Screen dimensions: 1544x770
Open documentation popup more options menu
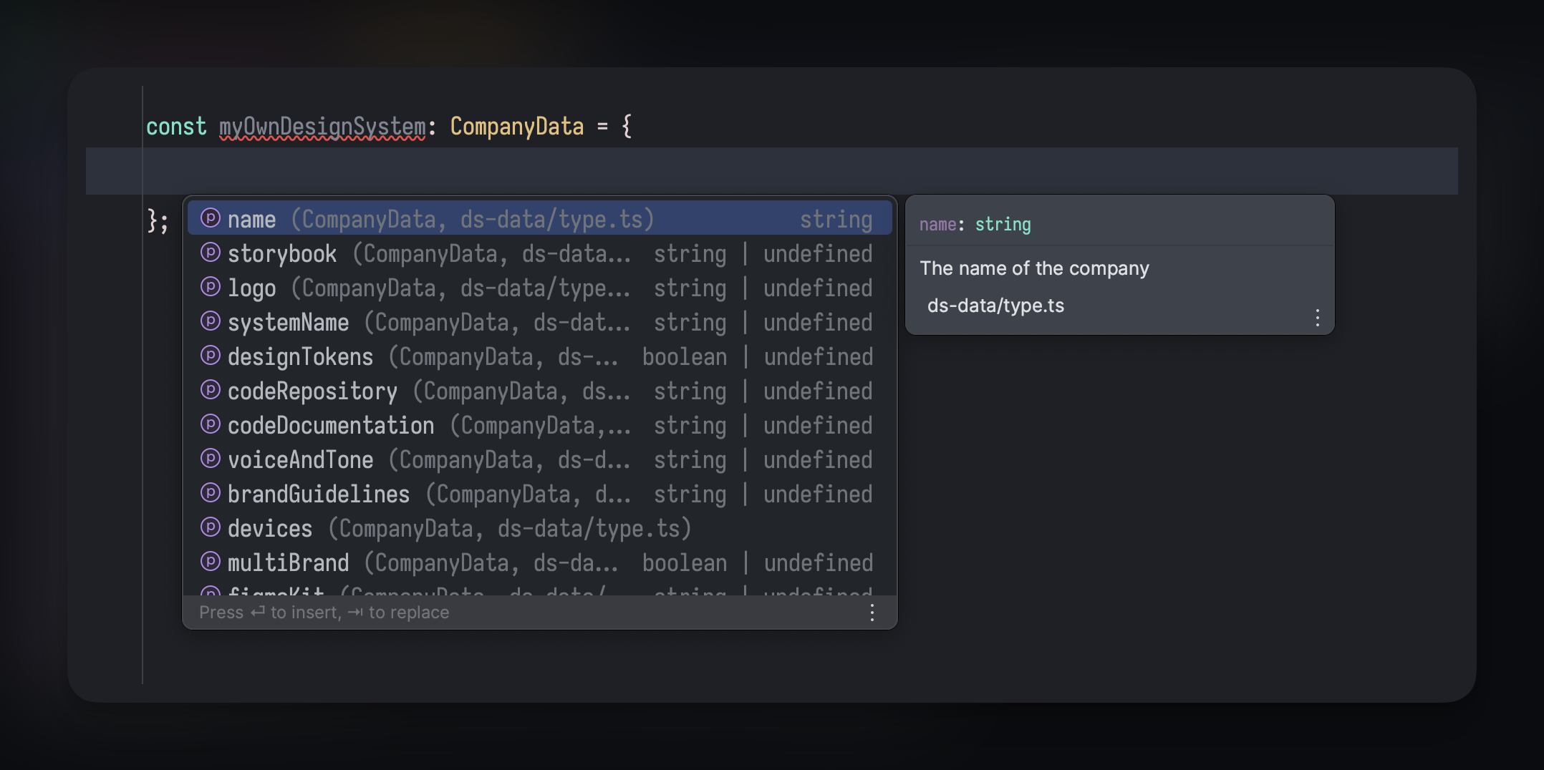tap(1317, 318)
